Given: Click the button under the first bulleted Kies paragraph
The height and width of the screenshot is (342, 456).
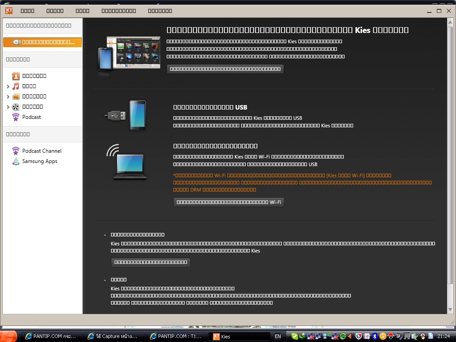Looking at the screenshot, I should (x=151, y=262).
